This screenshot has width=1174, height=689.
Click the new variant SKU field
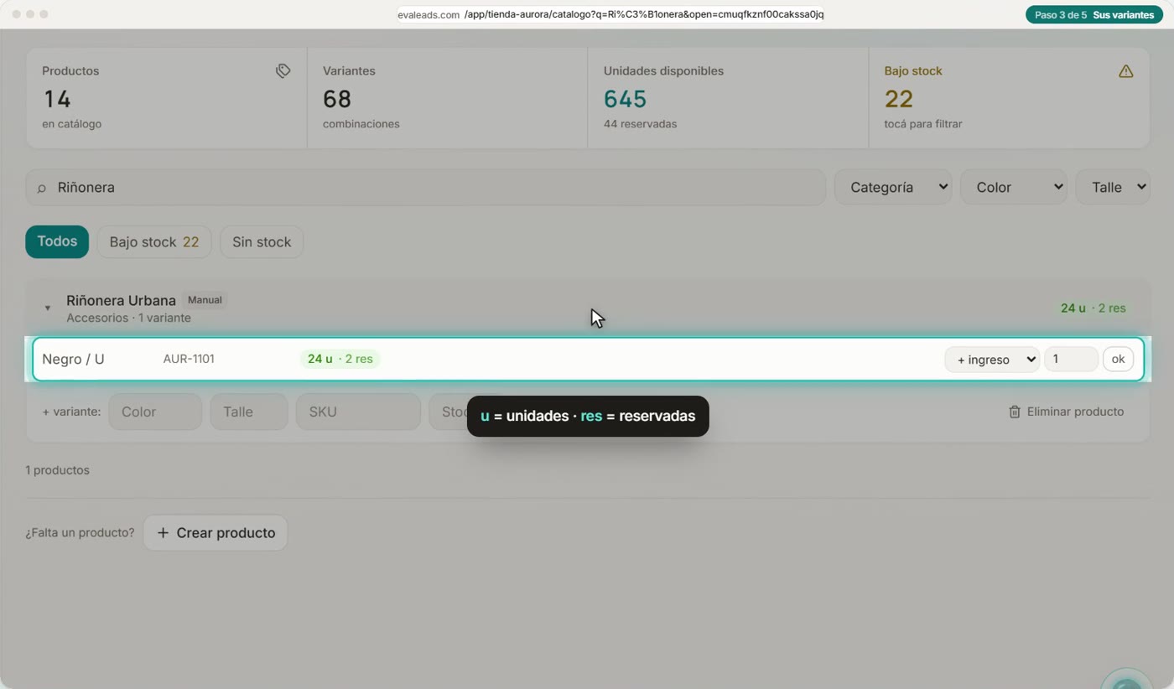pyautogui.click(x=358, y=412)
